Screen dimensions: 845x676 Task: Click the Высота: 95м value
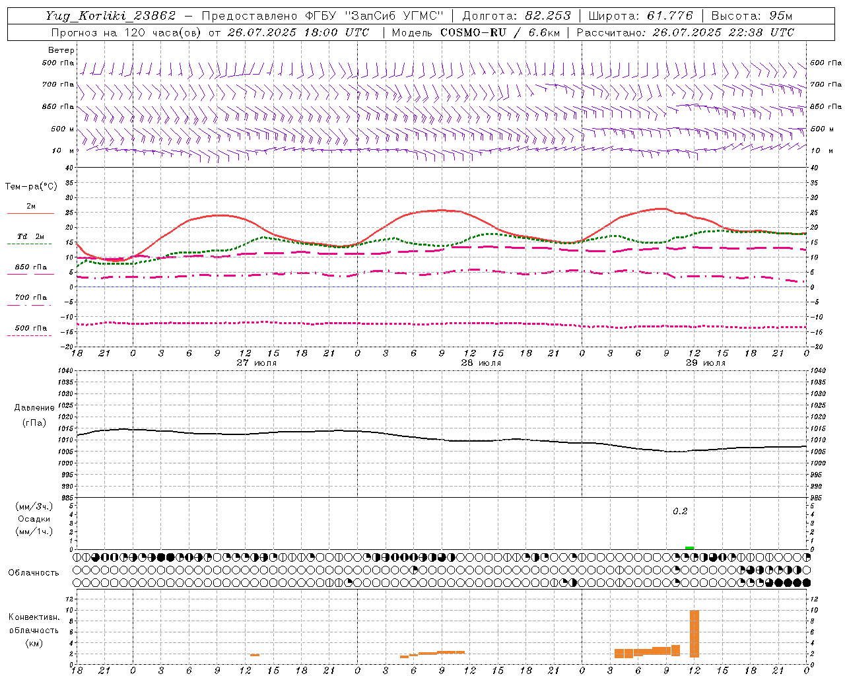point(752,16)
